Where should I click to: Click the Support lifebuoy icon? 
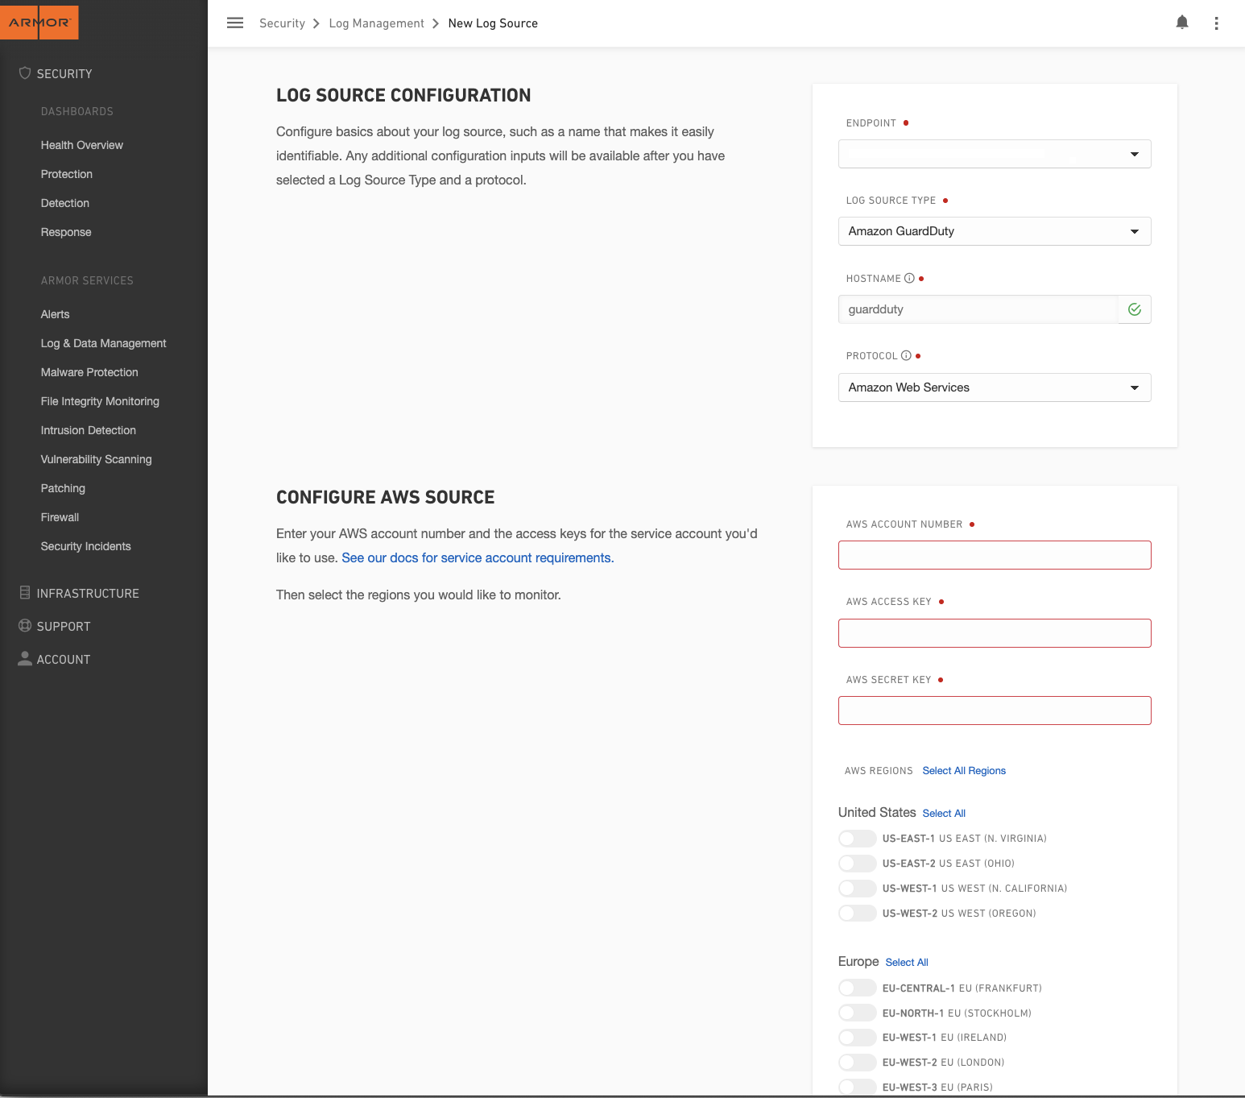[25, 626]
